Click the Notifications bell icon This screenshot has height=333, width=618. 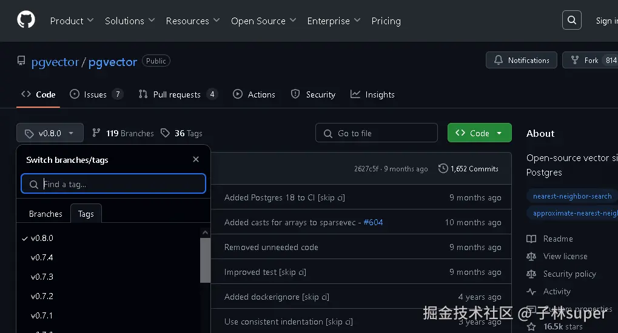[x=498, y=60]
